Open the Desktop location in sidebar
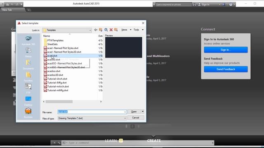 pos(28,101)
